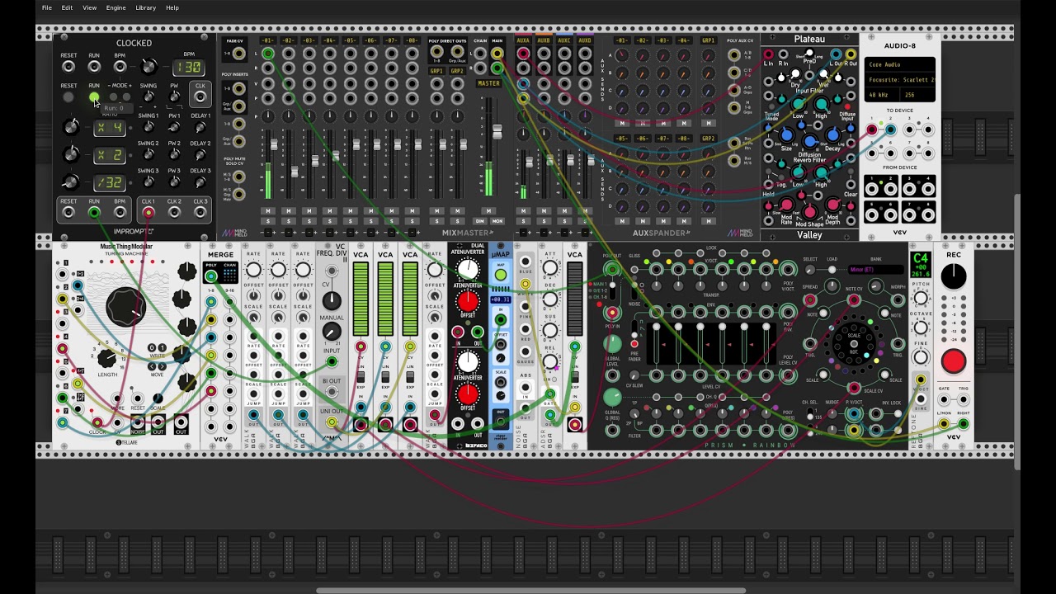1056x594 pixels.
Task: Open the Edit menu
Action: coord(67,7)
